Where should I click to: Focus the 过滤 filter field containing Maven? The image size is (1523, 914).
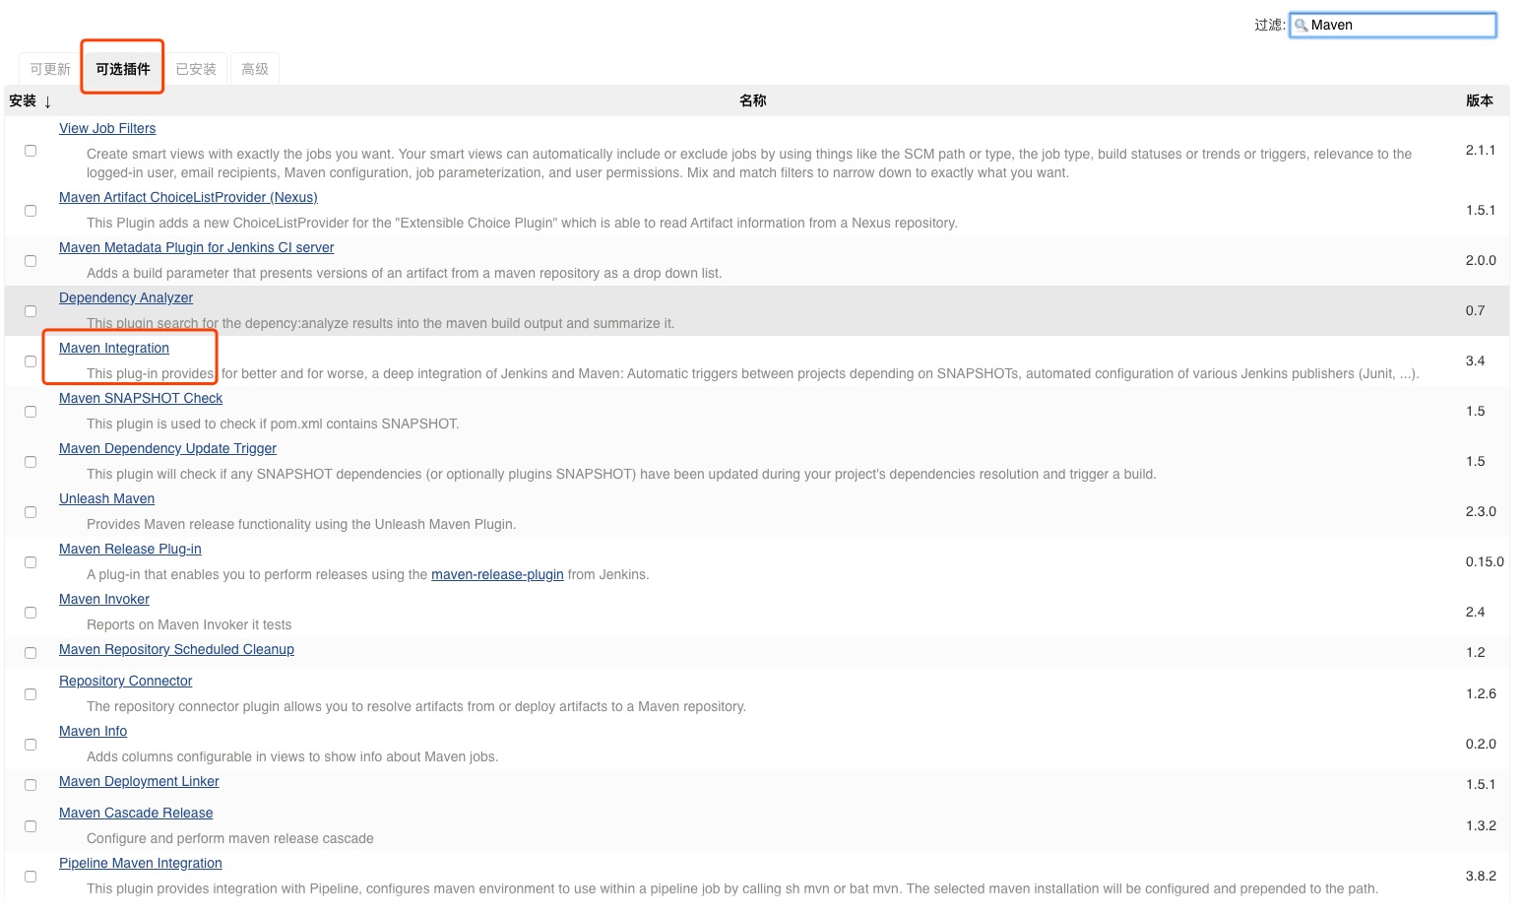(x=1393, y=25)
